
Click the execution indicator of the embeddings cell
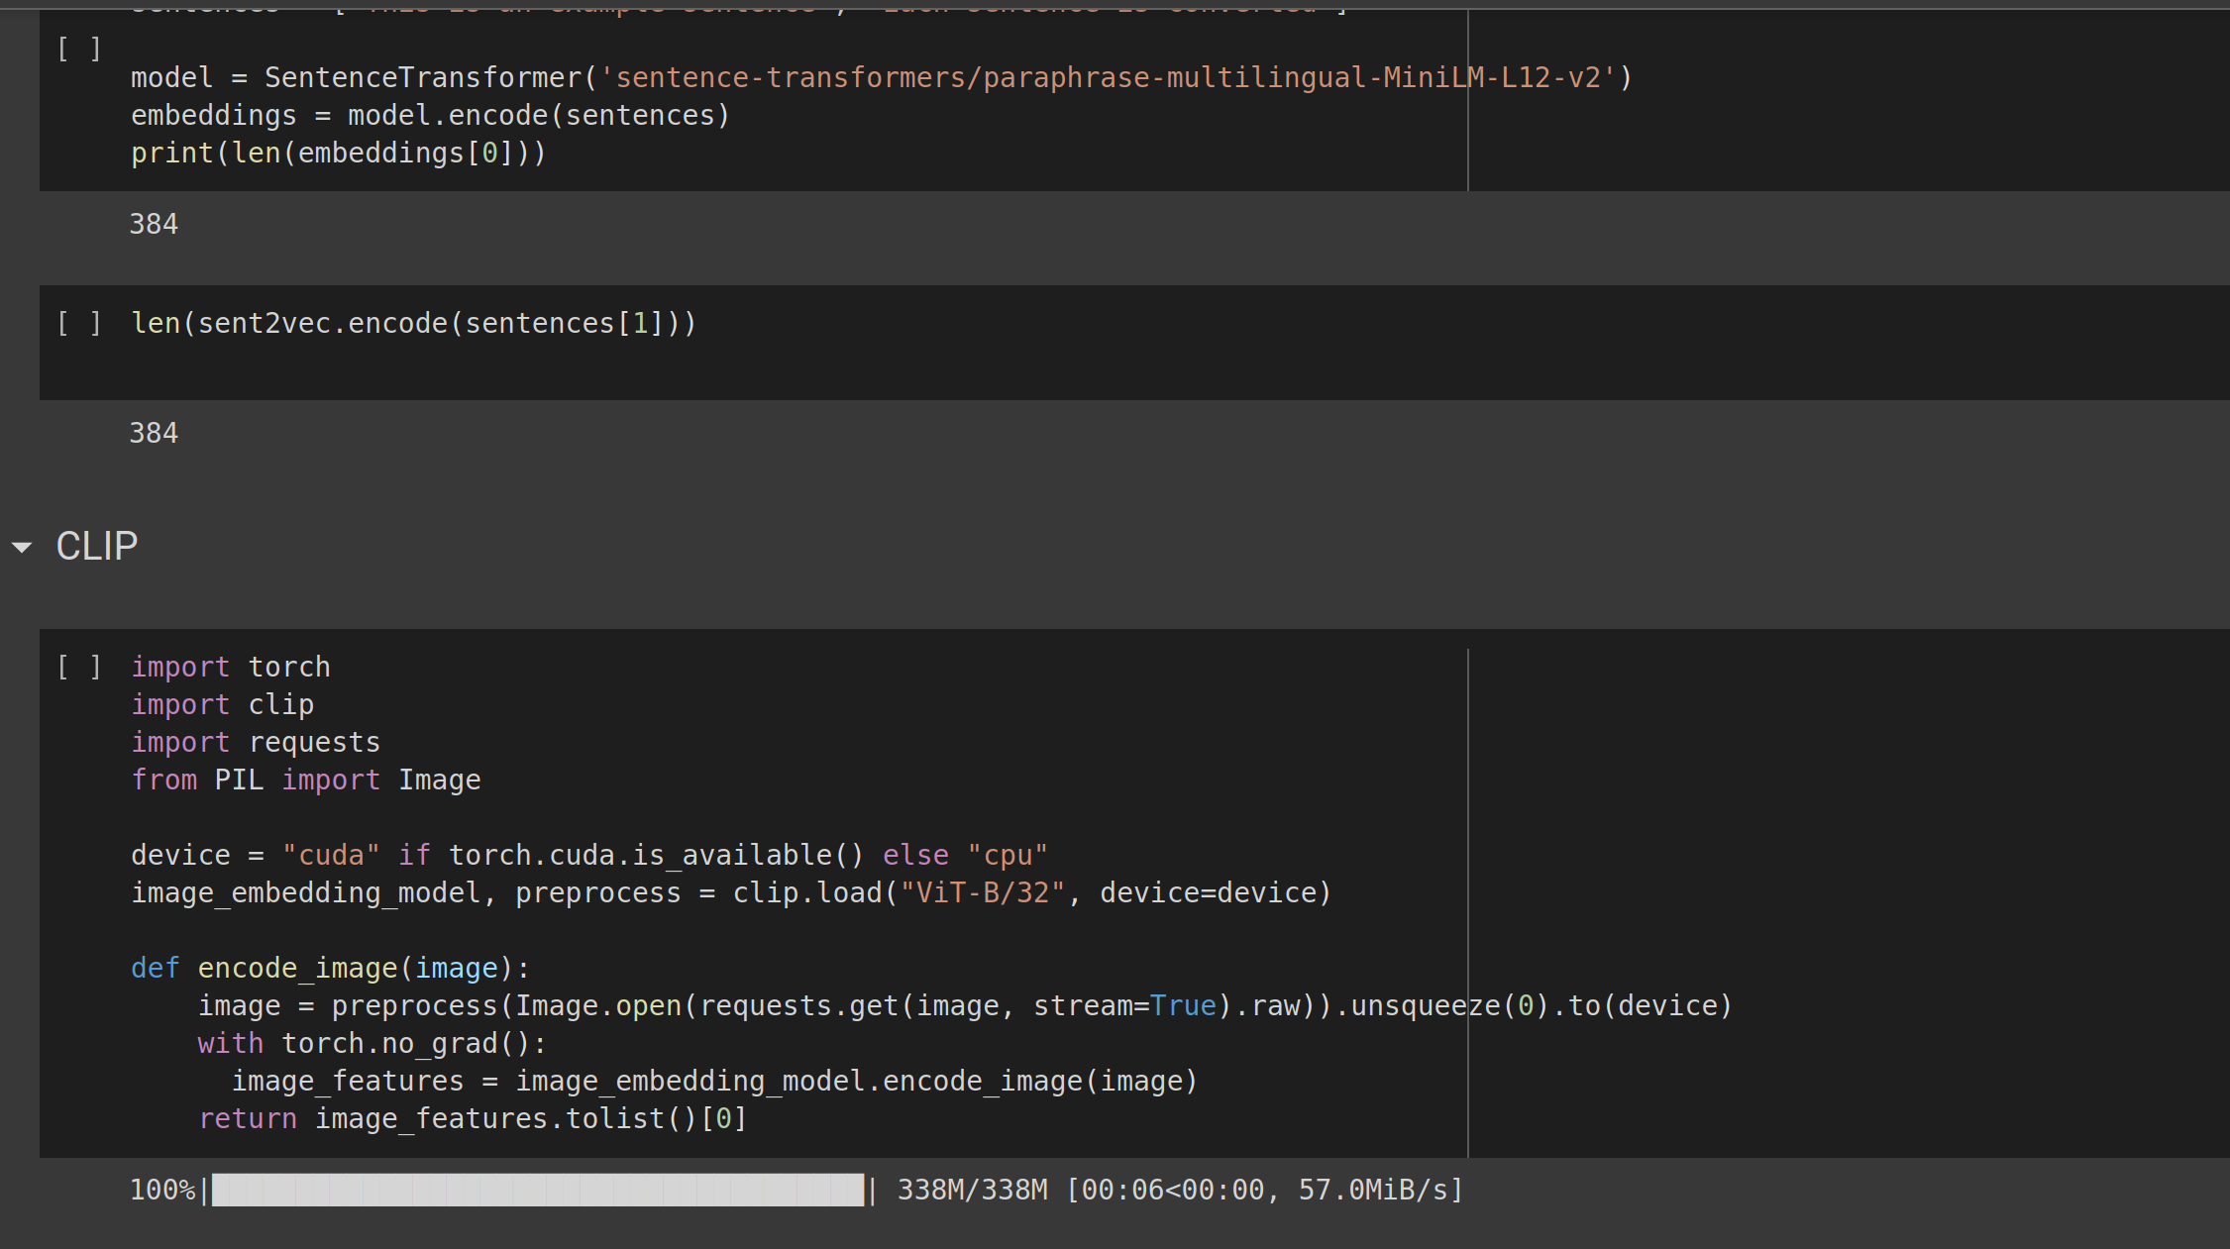tap(79, 47)
